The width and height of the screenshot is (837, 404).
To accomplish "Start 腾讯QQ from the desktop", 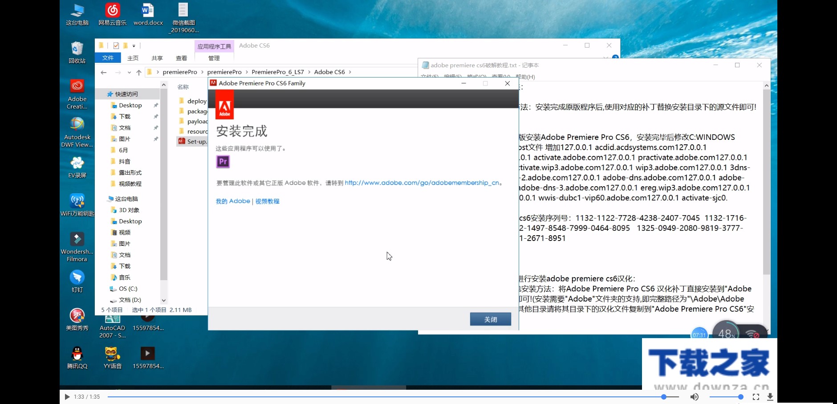I will coord(77,354).
